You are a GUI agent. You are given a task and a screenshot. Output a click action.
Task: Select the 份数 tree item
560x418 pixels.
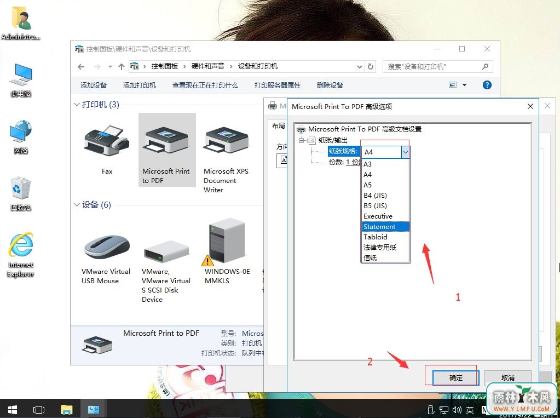click(x=345, y=162)
